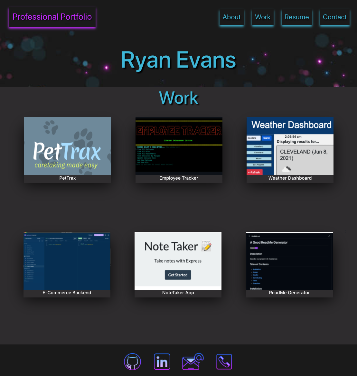Click the phone icon in footer

tap(224, 362)
